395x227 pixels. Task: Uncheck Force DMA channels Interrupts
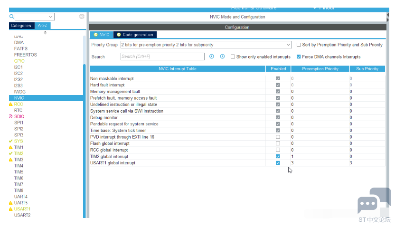pyautogui.click(x=299, y=57)
